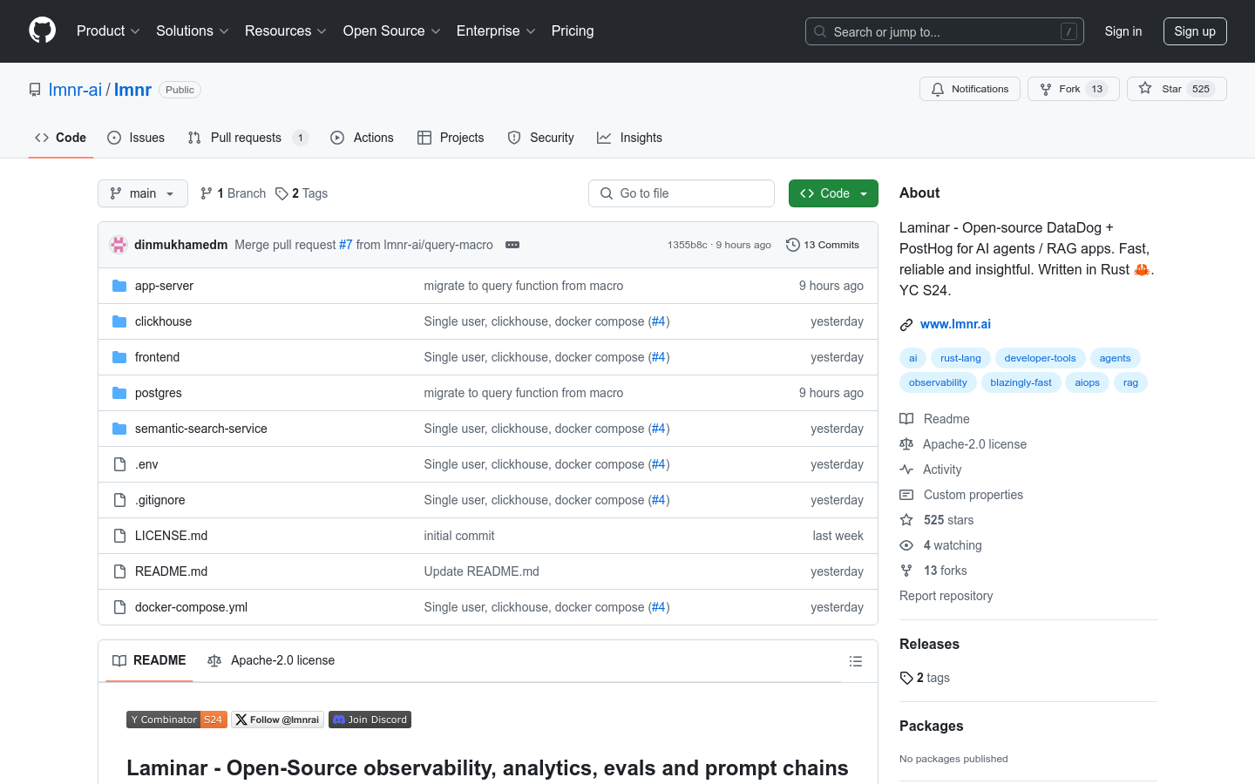Screen dimensions: 1255x784
Task: Open the main branch dropdown
Action: coord(143,193)
